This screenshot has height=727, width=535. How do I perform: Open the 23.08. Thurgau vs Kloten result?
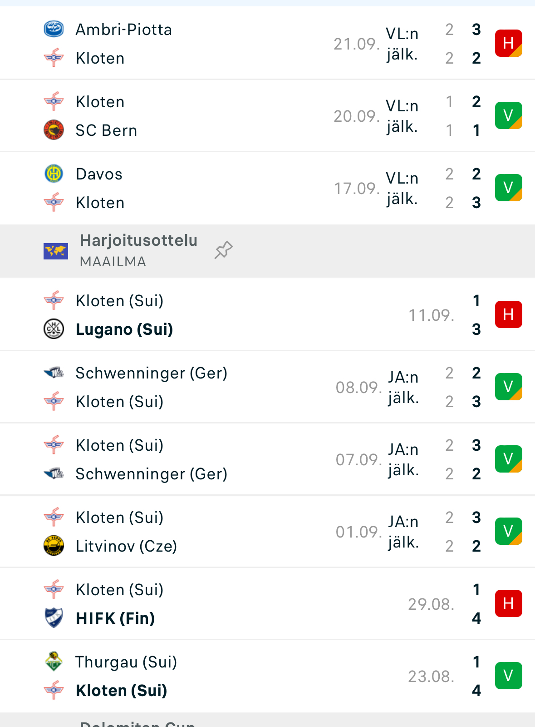tap(267, 676)
